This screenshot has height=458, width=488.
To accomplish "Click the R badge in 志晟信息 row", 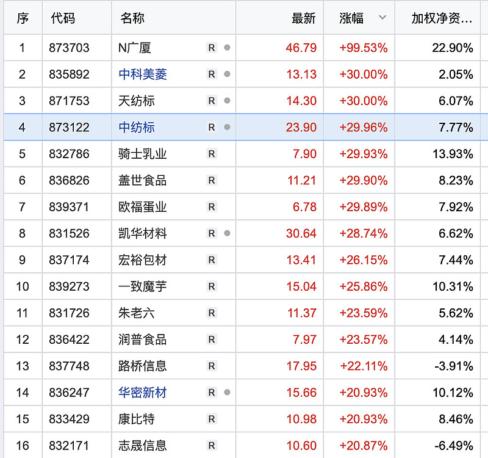I will [x=212, y=445].
